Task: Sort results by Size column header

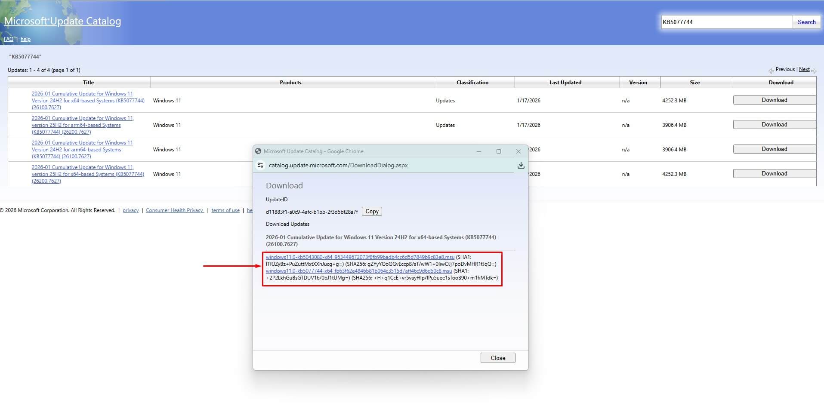Action: click(x=694, y=83)
